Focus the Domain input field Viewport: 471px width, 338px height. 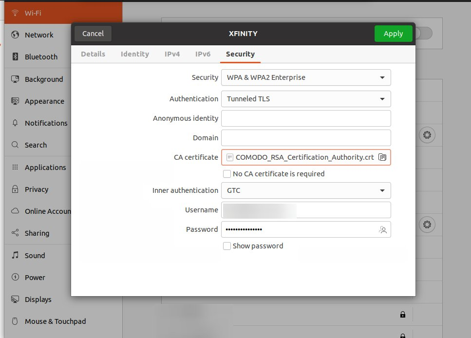point(306,138)
